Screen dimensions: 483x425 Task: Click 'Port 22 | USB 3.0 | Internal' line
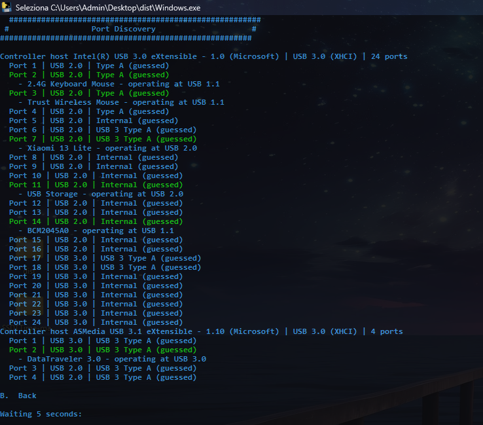tap(96, 304)
